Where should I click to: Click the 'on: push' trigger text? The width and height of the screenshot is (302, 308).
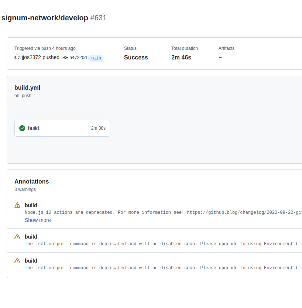(23, 96)
